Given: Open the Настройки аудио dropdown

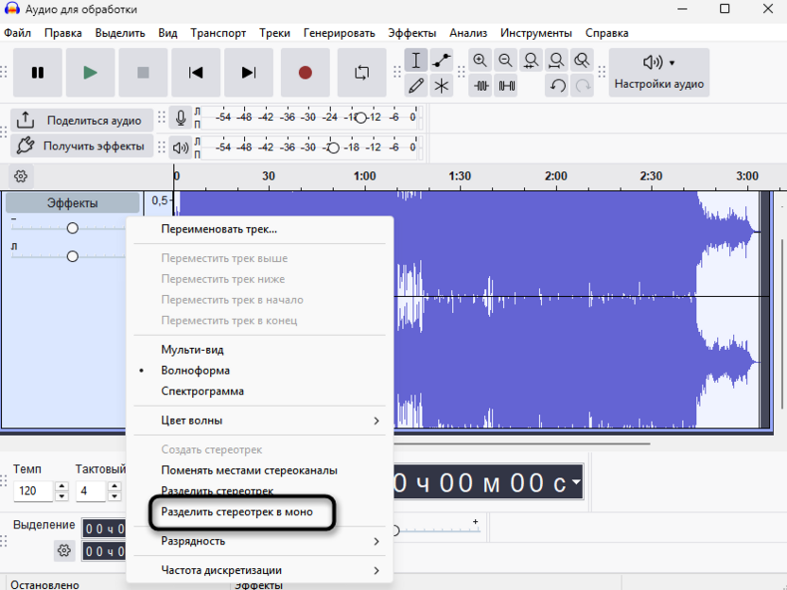Looking at the screenshot, I should coord(659,73).
